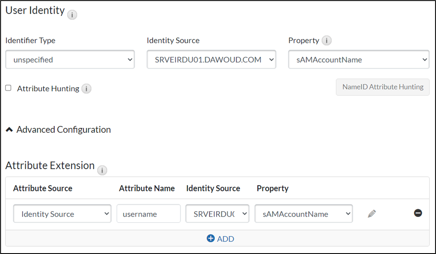Open the table row's Identity Source dropdown
Screen dimensions: 436x254
(217, 214)
